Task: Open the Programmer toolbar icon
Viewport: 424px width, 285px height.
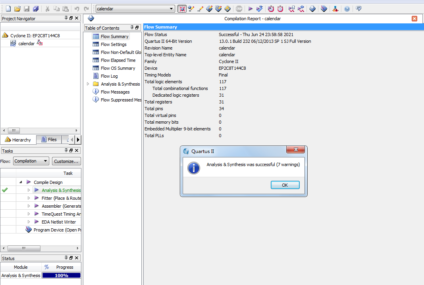Action: (x=324, y=9)
